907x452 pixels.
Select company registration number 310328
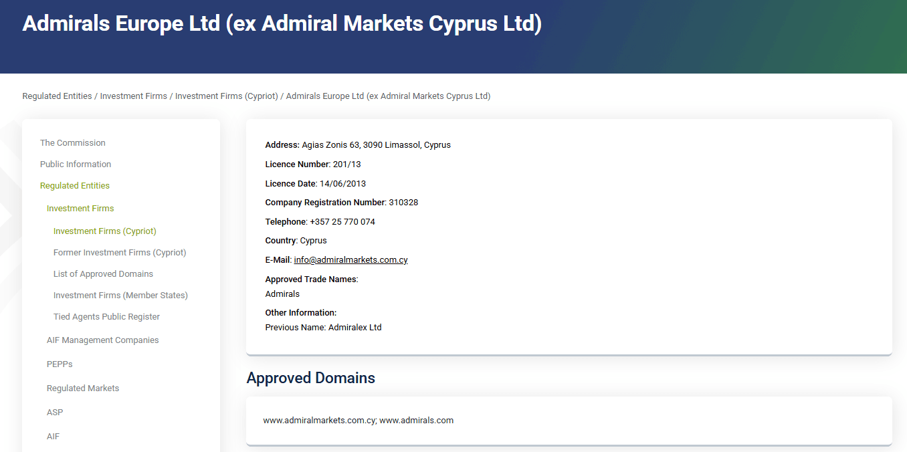tap(403, 203)
